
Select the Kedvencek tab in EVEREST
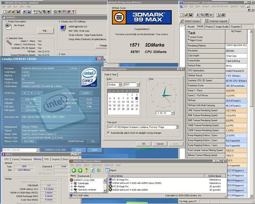(x=84, y=176)
